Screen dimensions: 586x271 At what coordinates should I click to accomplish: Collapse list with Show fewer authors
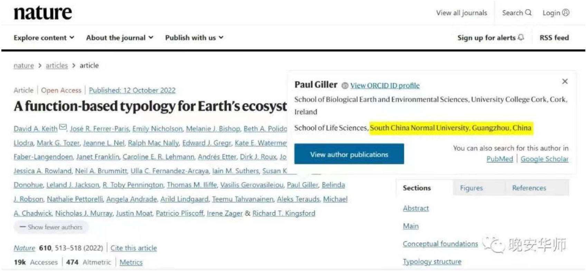tap(51, 227)
